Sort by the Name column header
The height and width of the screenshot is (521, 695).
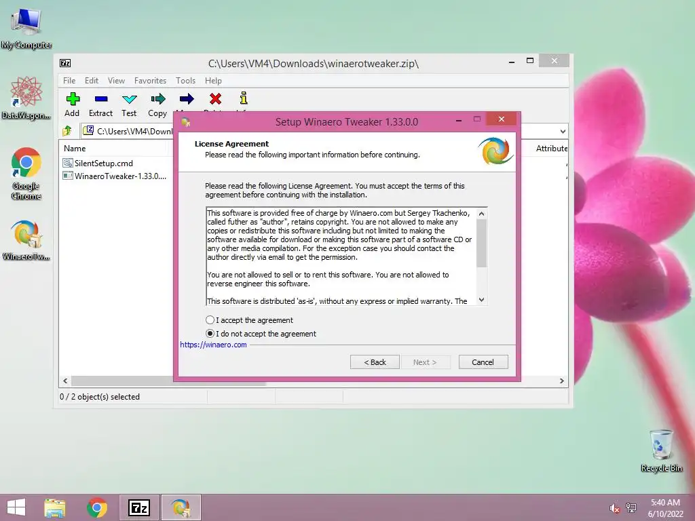[x=75, y=149]
